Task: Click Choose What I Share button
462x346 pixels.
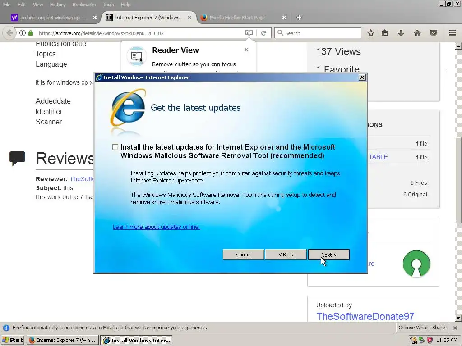Action: [x=422, y=328]
